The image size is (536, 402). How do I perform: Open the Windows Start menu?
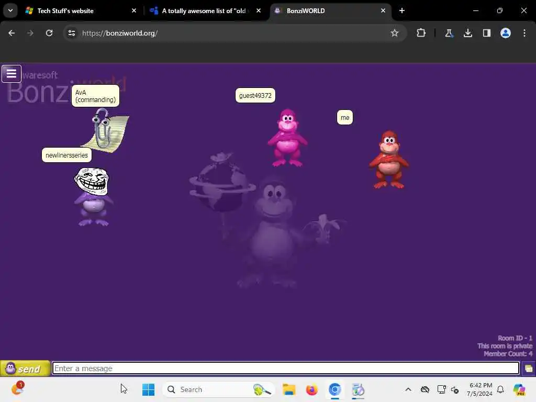[x=148, y=389]
